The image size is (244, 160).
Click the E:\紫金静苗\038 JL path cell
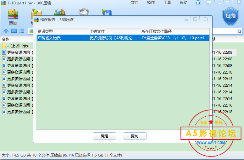(x=175, y=38)
